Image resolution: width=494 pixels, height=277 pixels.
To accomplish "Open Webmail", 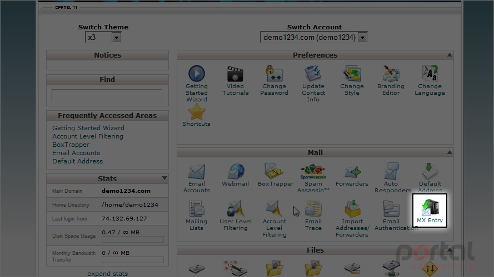I will point(236,171).
